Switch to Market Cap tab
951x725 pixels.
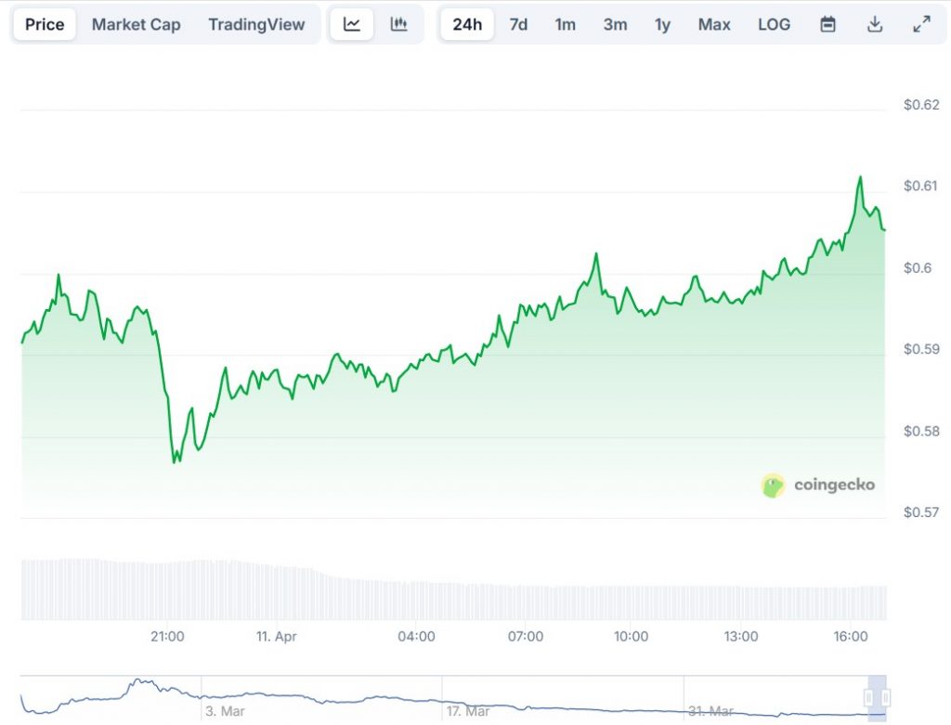point(136,25)
